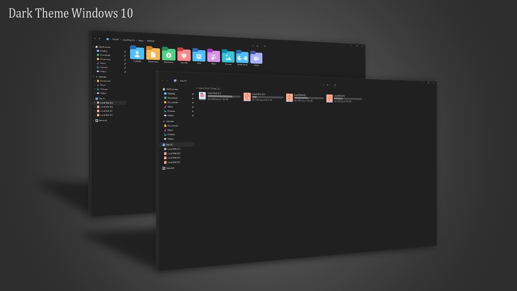Open the purple Music folder in the back window
Viewport: 517px width, 291px height.
point(214,56)
